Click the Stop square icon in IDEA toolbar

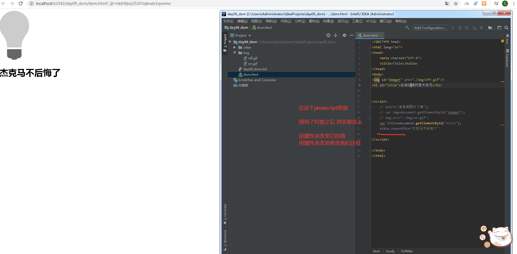[481, 28]
